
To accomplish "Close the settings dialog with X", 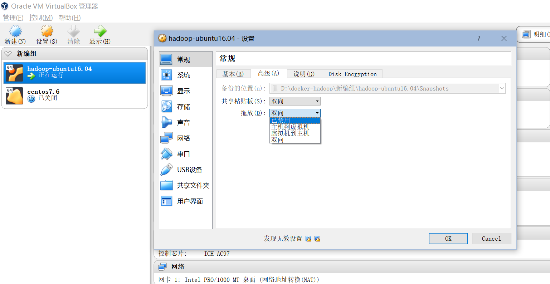I will pyautogui.click(x=504, y=39).
